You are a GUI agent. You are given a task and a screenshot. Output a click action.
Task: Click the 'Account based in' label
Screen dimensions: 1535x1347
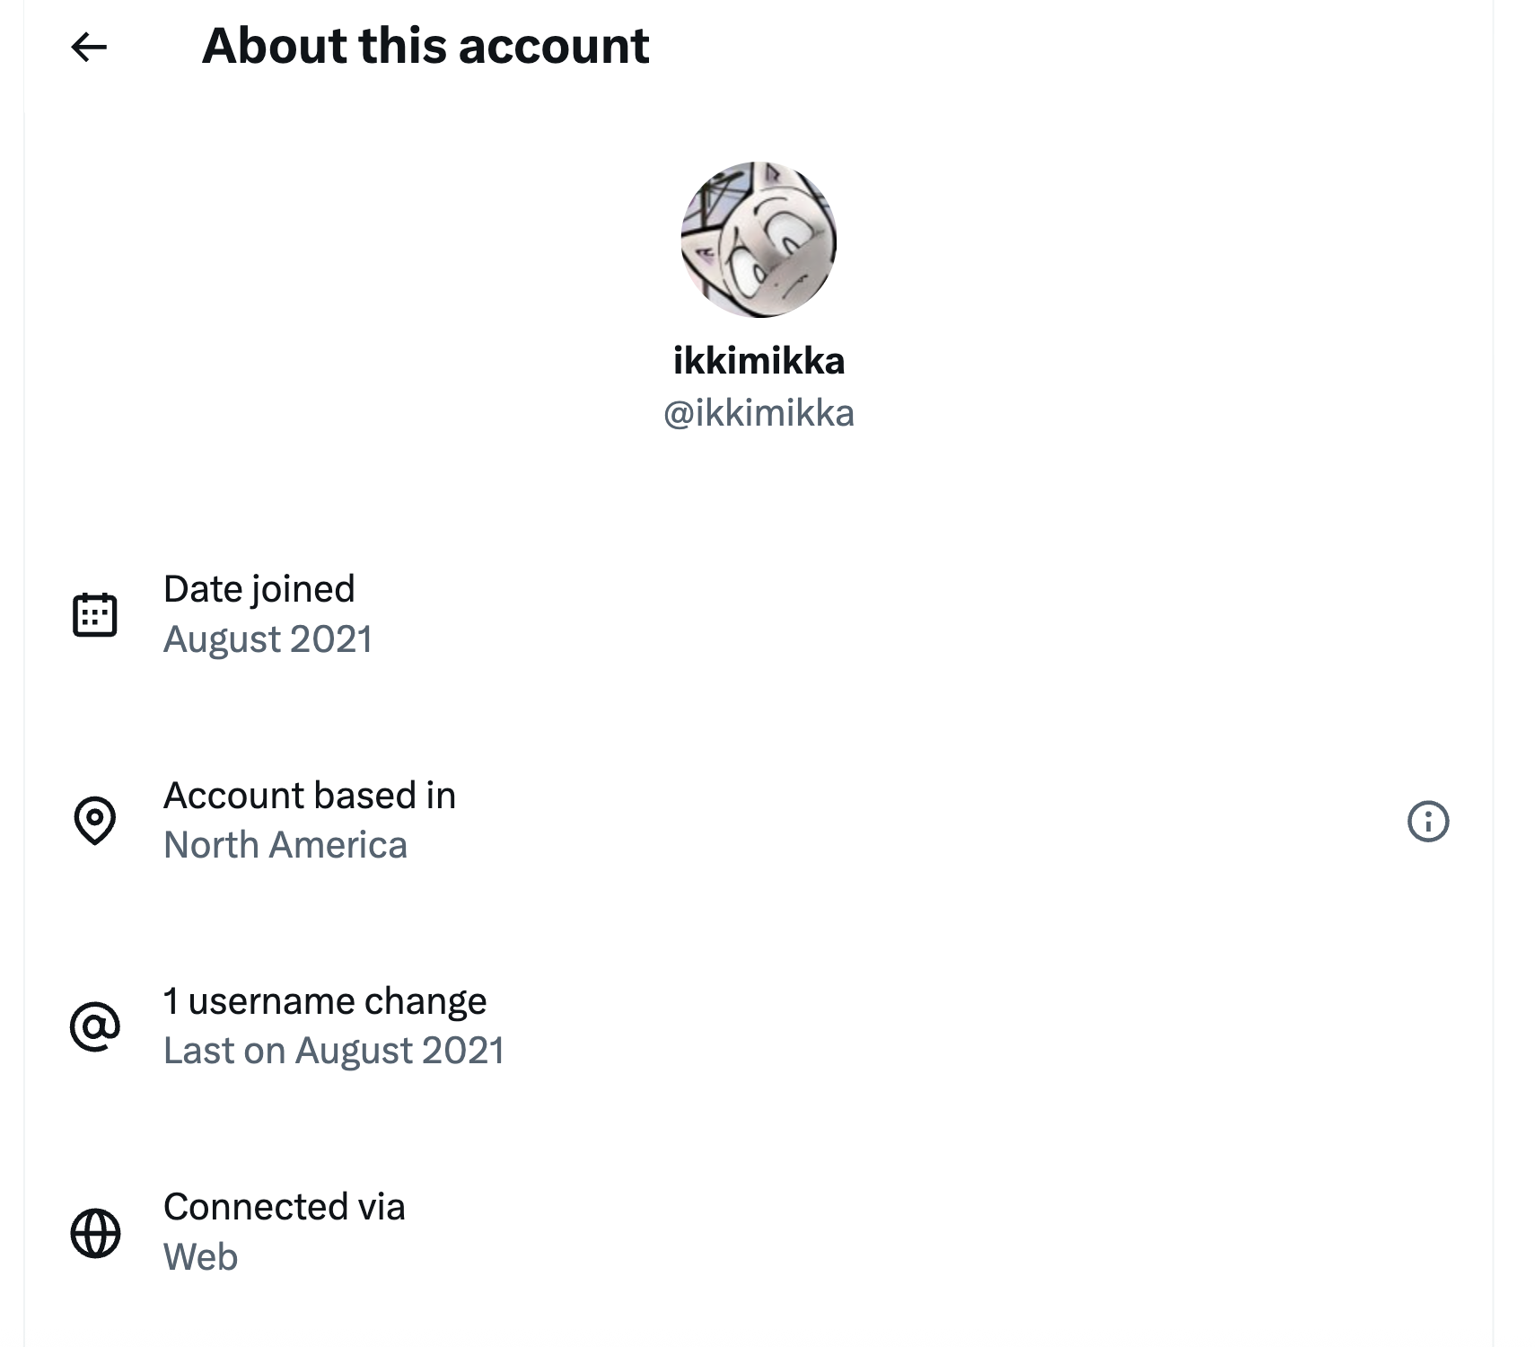click(x=310, y=796)
